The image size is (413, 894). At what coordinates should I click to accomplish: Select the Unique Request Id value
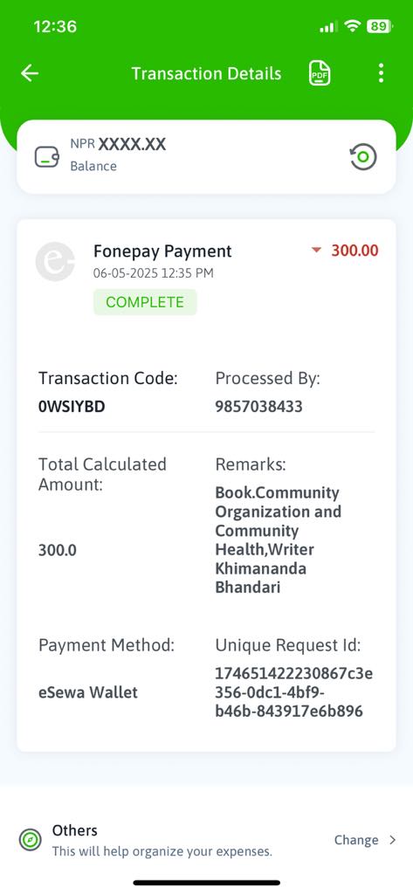(293, 692)
